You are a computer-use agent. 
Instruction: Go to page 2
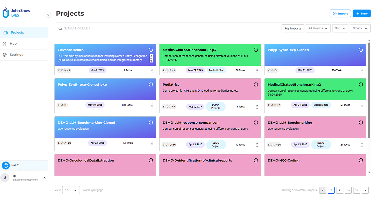340,190
